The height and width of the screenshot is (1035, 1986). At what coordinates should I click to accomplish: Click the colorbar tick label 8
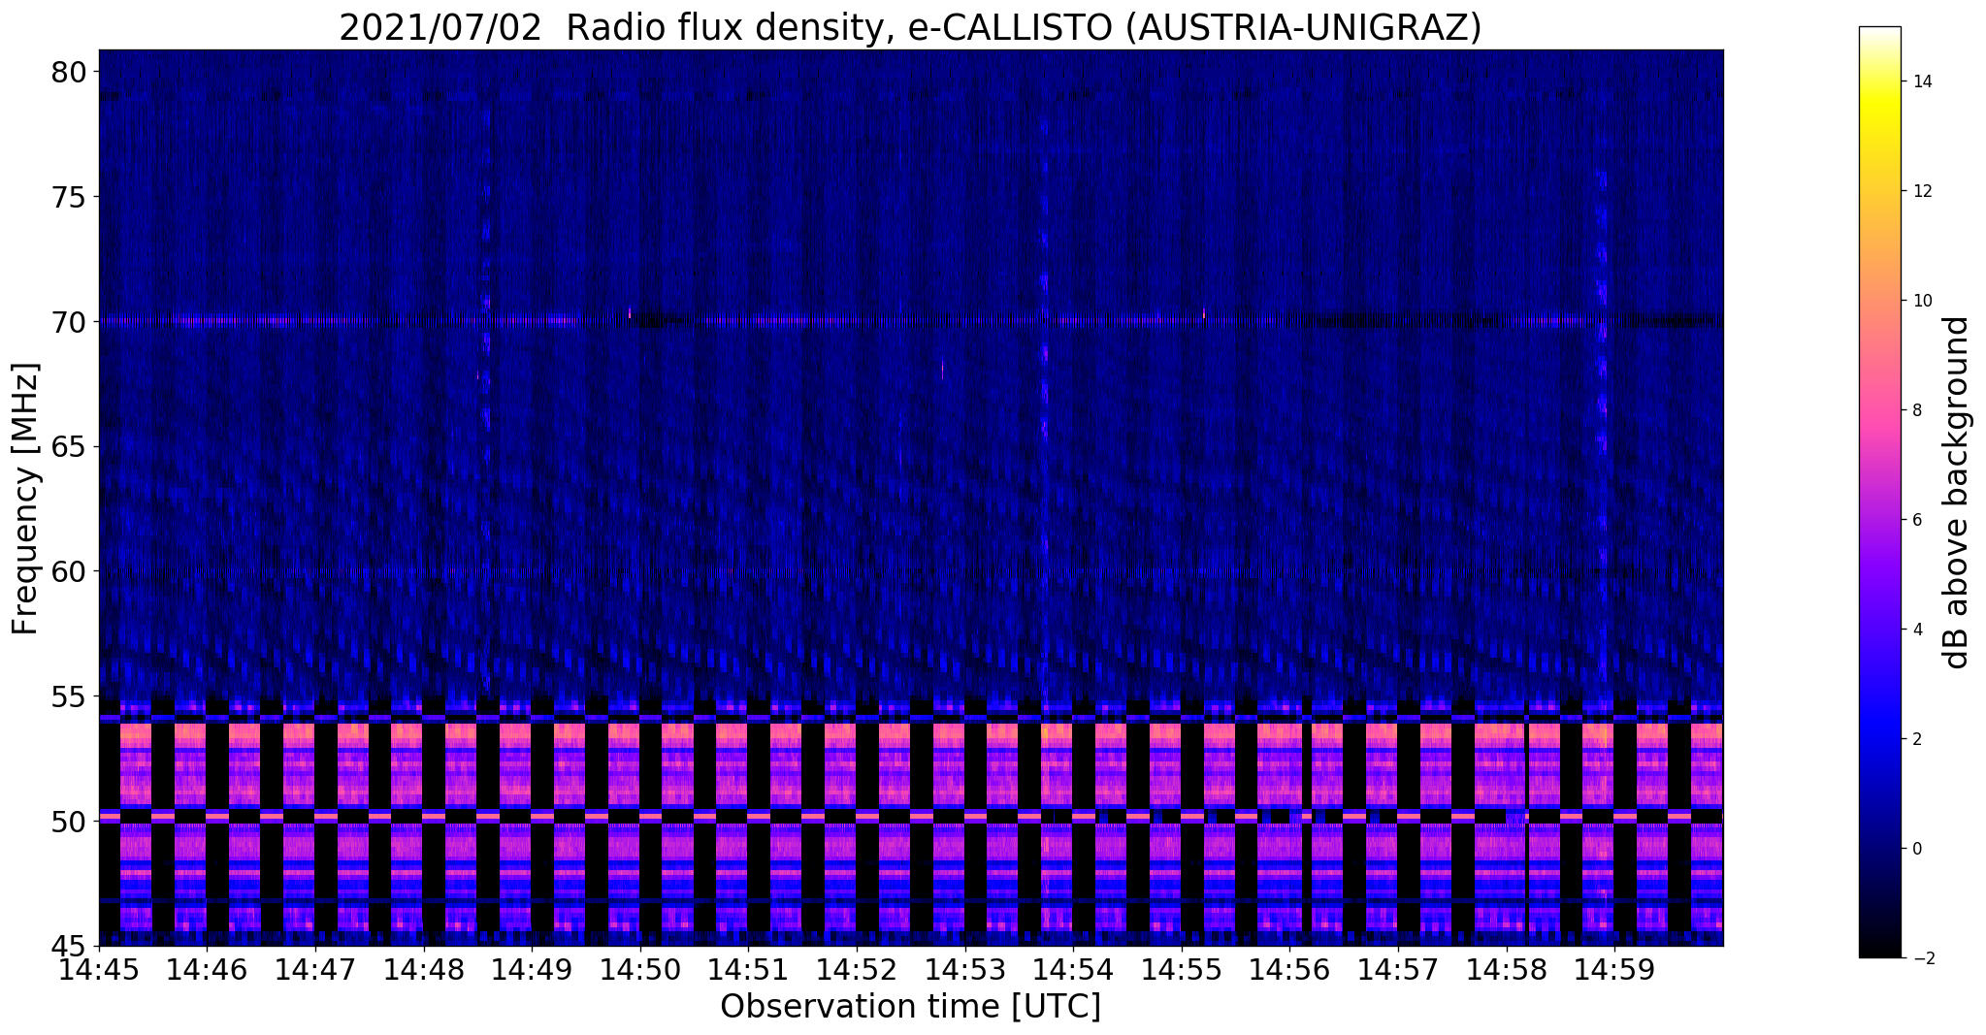[1916, 410]
